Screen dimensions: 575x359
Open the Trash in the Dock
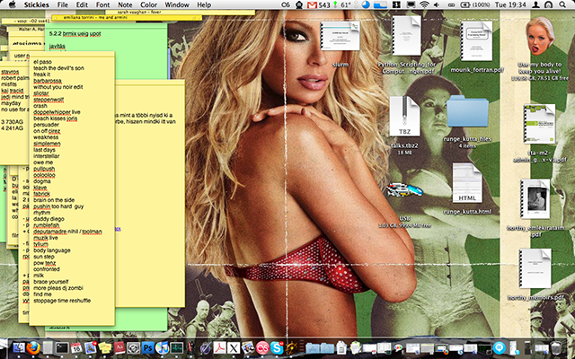click(x=557, y=347)
